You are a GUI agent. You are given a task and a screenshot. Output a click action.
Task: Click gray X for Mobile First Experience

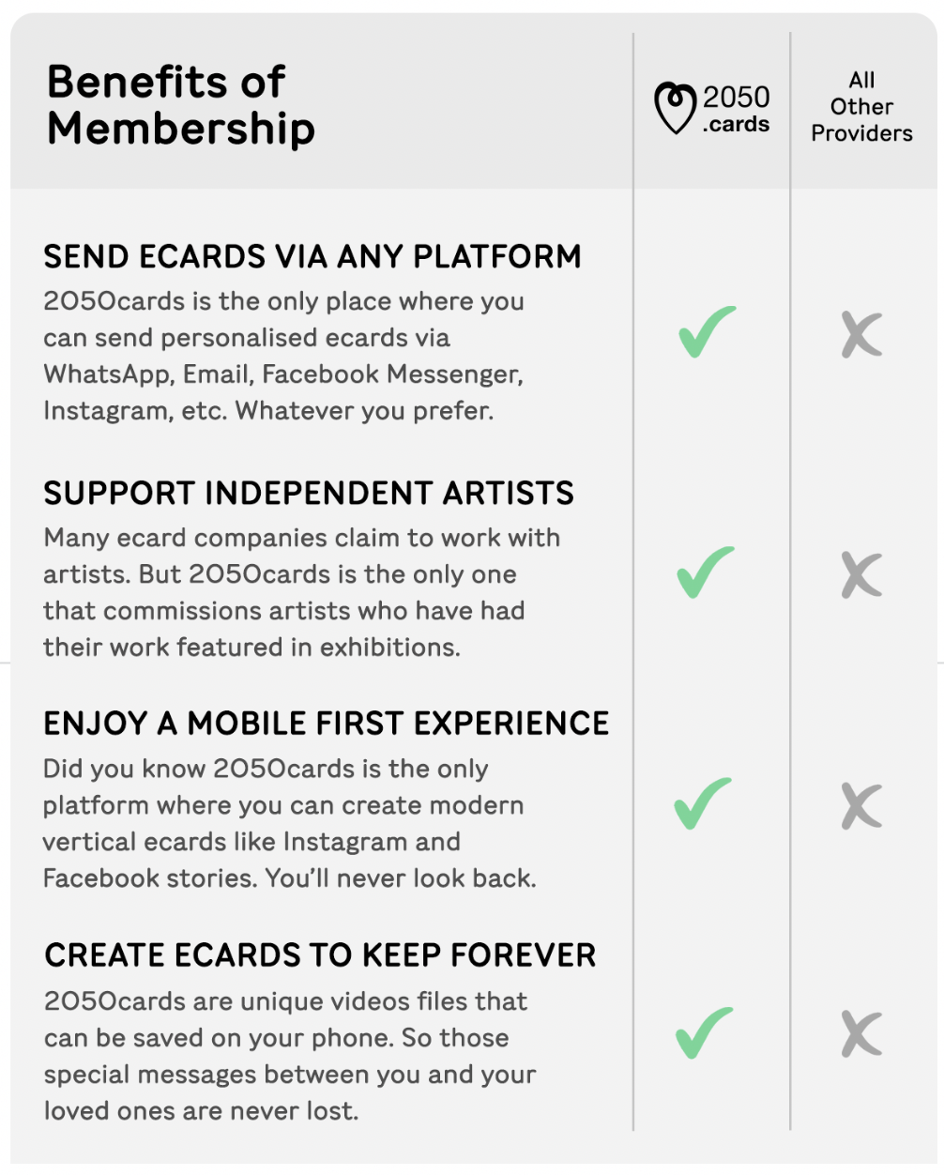(861, 806)
